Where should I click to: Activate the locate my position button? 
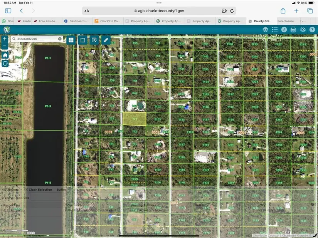coord(5,63)
